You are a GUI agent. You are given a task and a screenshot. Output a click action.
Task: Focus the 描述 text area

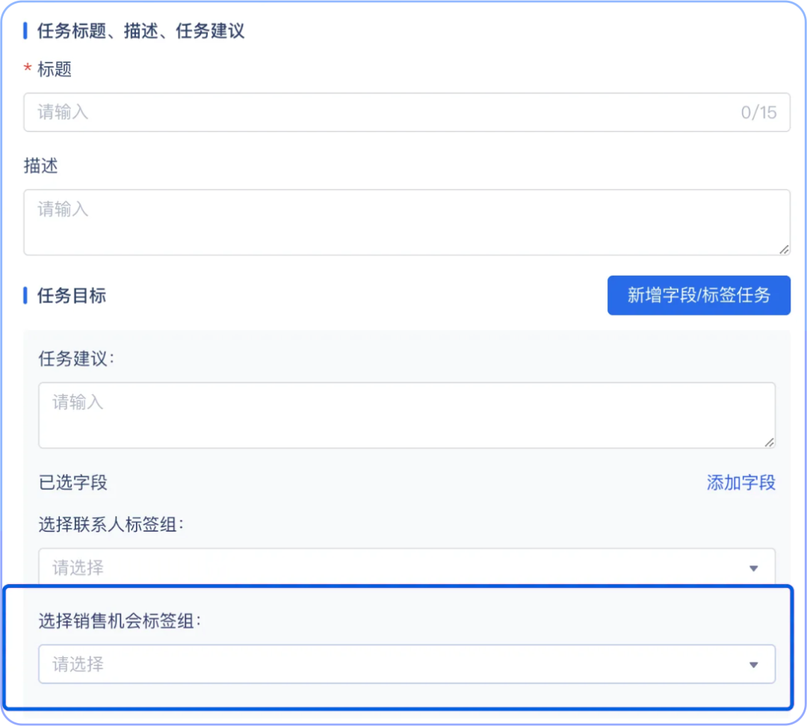pos(406,223)
